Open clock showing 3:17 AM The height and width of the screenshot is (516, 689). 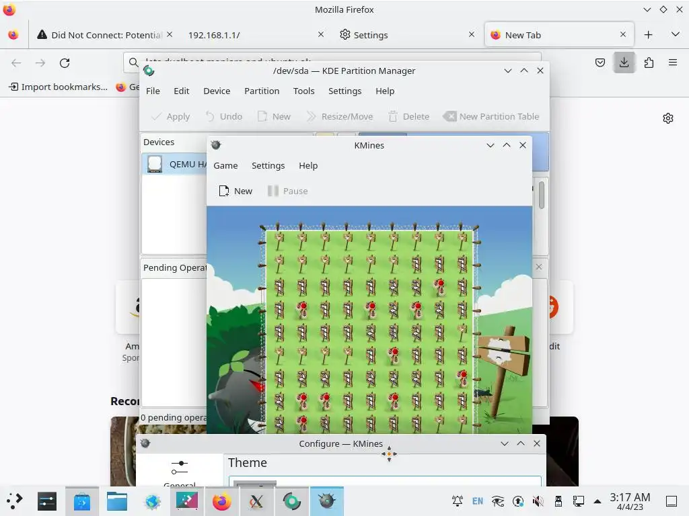[x=630, y=501]
